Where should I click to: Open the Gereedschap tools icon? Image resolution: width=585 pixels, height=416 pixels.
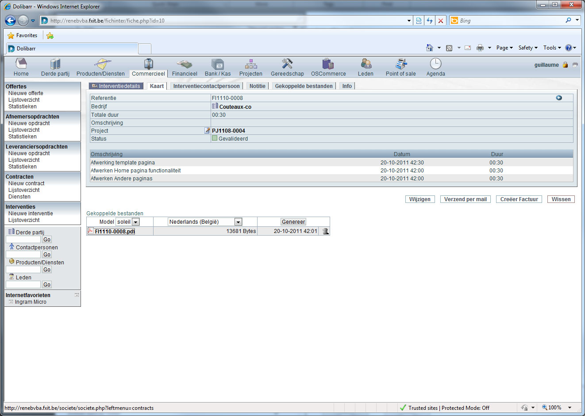287,64
